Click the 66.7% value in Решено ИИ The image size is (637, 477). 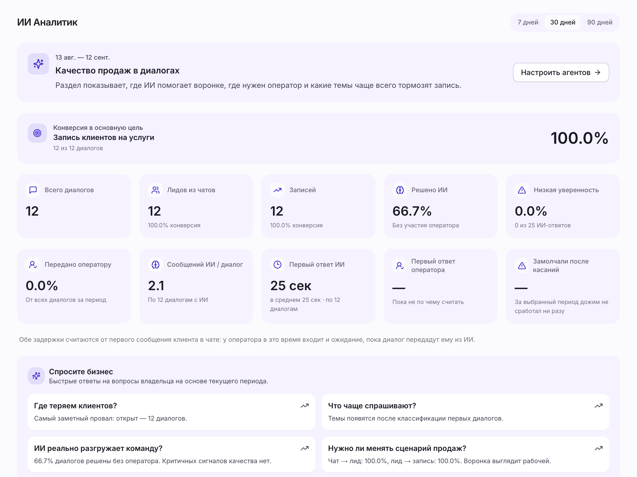(412, 211)
